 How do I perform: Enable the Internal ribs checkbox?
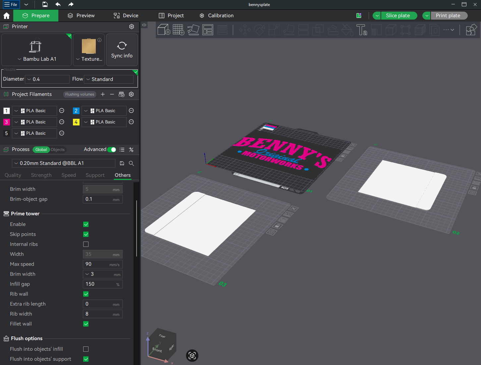86,244
